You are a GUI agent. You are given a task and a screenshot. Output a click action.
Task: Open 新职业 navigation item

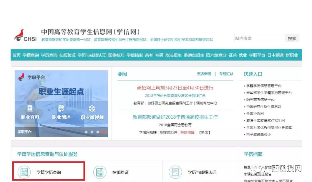pos(292,55)
